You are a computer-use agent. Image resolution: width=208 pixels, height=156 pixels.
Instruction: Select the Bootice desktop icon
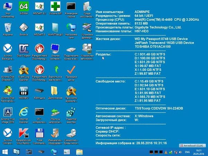(x=24, y=29)
